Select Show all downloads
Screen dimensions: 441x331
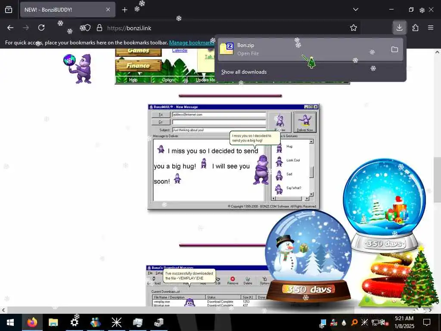(x=244, y=72)
